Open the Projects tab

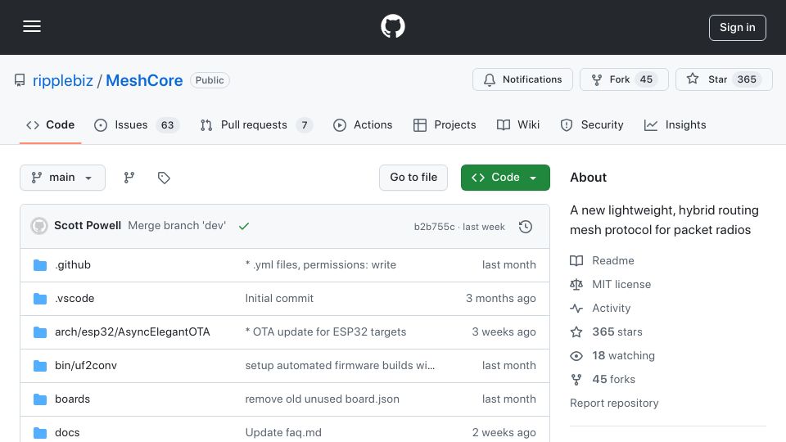(x=444, y=124)
